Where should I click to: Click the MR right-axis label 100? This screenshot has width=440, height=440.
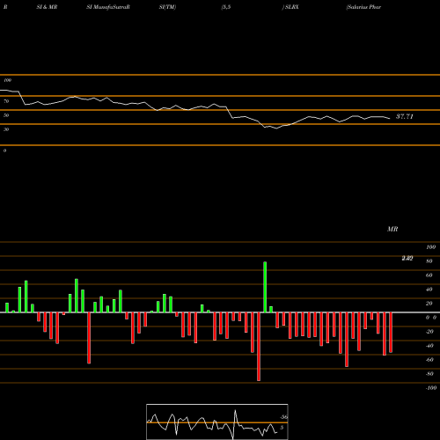[430, 247]
